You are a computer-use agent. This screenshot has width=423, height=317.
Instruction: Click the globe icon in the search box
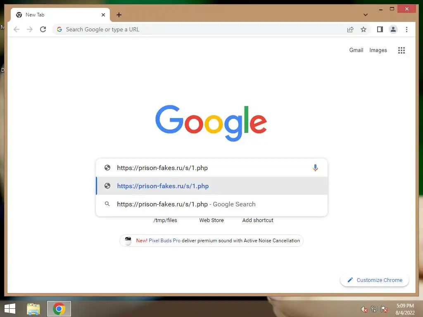107,168
